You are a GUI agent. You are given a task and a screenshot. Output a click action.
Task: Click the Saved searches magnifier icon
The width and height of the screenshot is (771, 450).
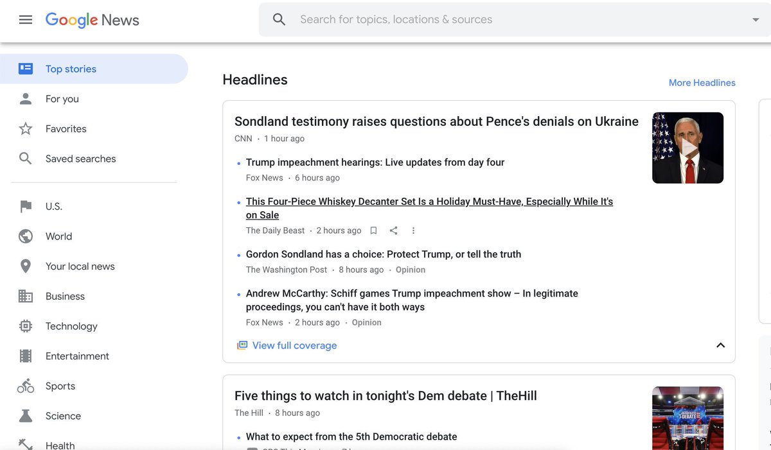coord(26,159)
